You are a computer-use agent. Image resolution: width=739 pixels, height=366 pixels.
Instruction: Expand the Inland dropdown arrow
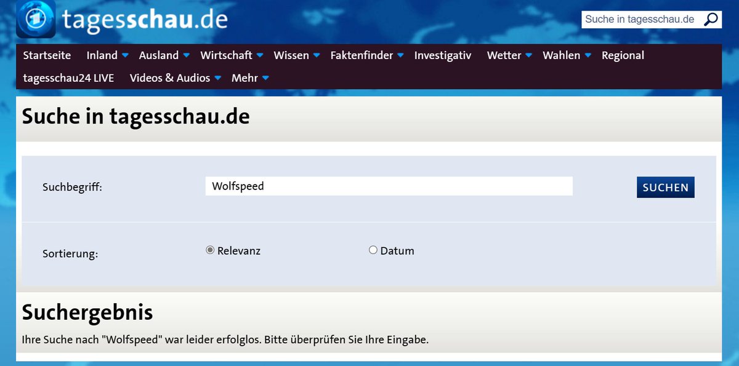tap(125, 55)
